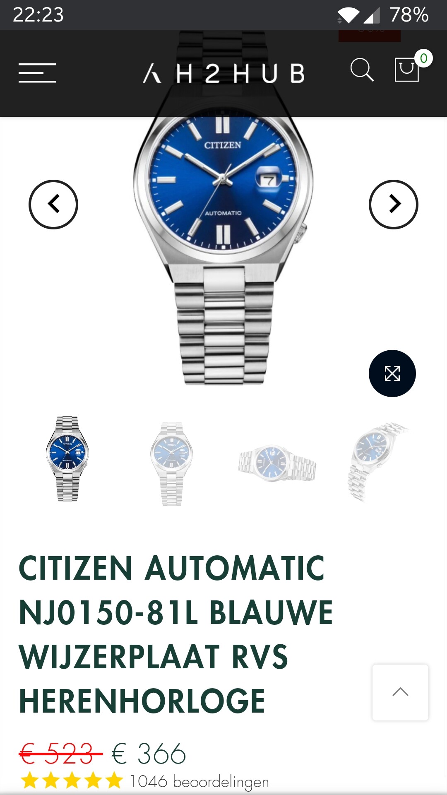Select the second faded front-view thumbnail
Screen dimensions: 447x795
pos(172,463)
